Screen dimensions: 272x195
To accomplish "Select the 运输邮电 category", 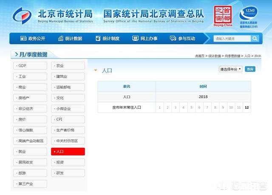I will [x=68, y=87].
